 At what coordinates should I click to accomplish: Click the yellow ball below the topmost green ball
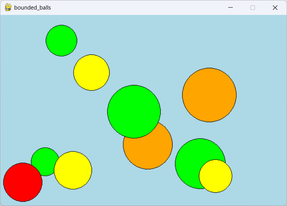92,72
